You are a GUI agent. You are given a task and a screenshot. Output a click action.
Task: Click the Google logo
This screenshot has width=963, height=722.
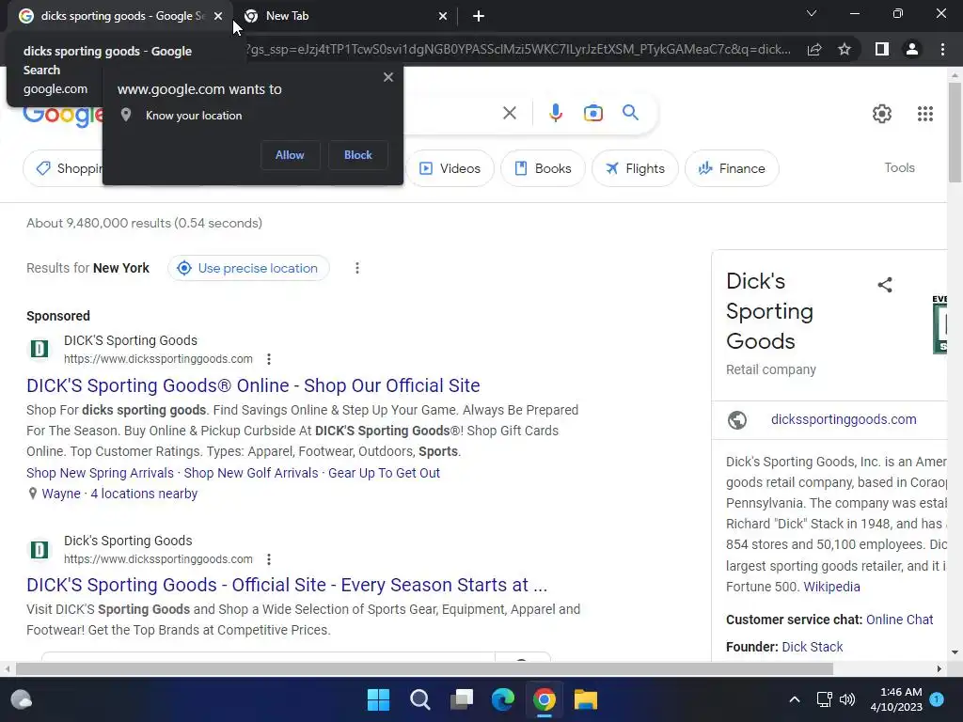tap(63, 117)
